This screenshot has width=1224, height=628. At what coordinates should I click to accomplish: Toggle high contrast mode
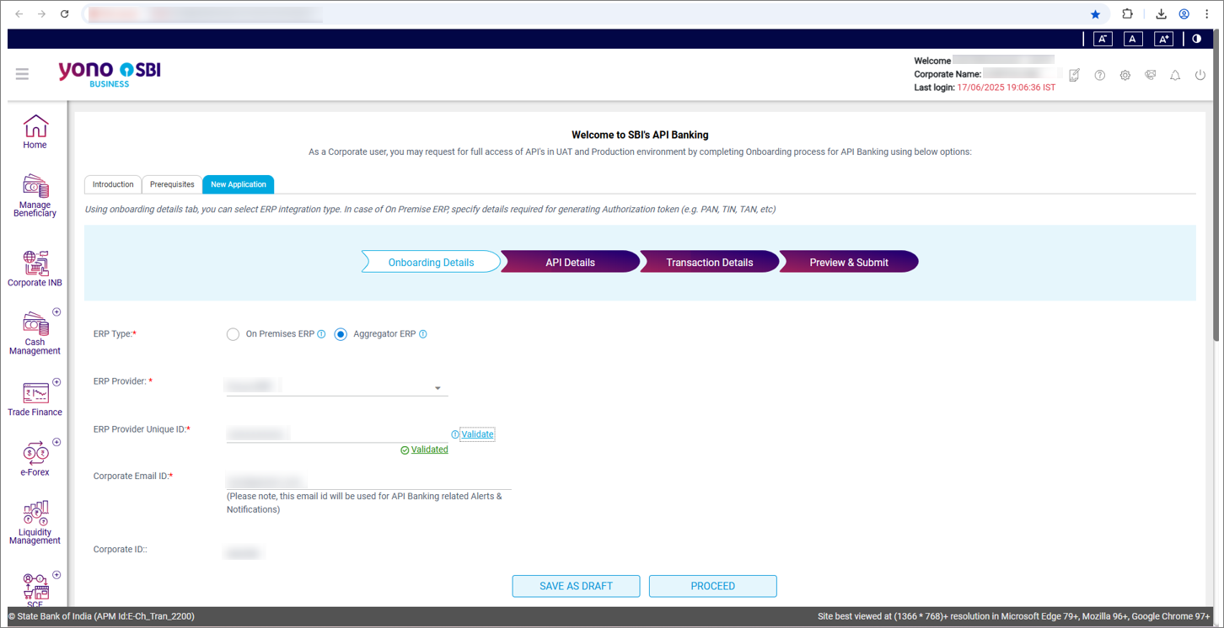1196,39
